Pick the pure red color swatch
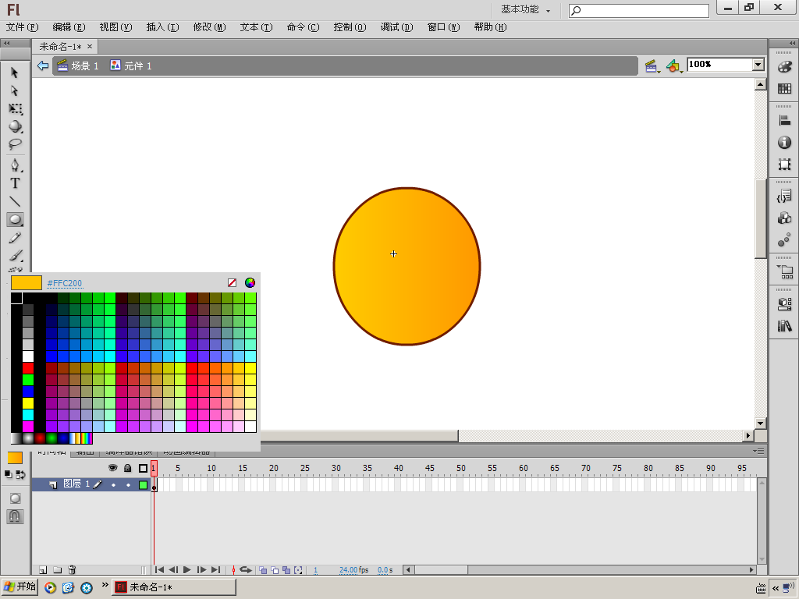This screenshot has width=799, height=599. pos(28,367)
